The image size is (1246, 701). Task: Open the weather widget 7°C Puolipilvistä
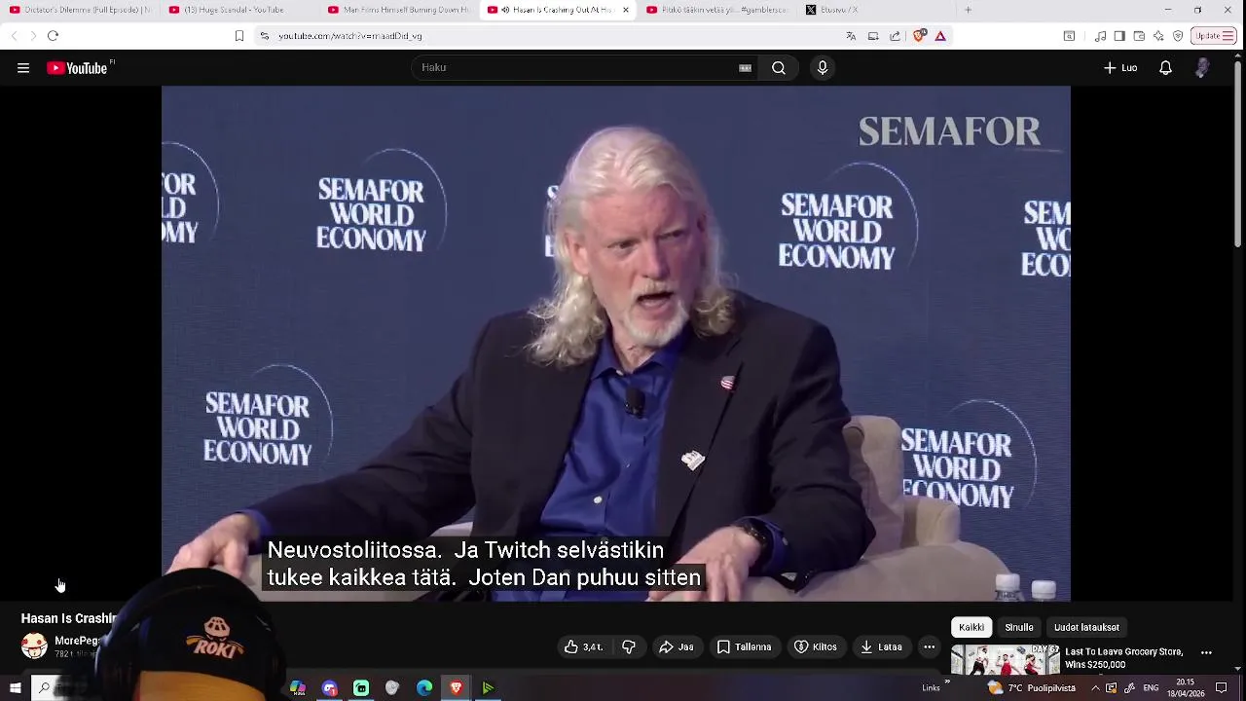tap(1030, 688)
